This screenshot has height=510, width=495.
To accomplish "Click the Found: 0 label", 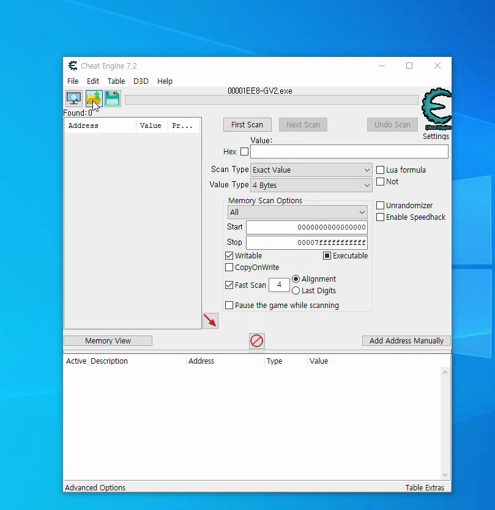I will point(78,113).
